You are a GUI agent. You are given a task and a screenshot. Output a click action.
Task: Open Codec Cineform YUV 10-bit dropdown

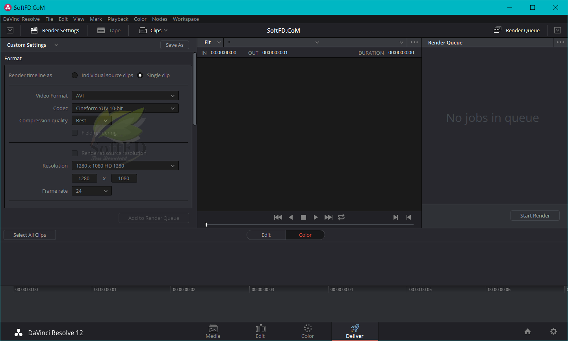(x=125, y=108)
